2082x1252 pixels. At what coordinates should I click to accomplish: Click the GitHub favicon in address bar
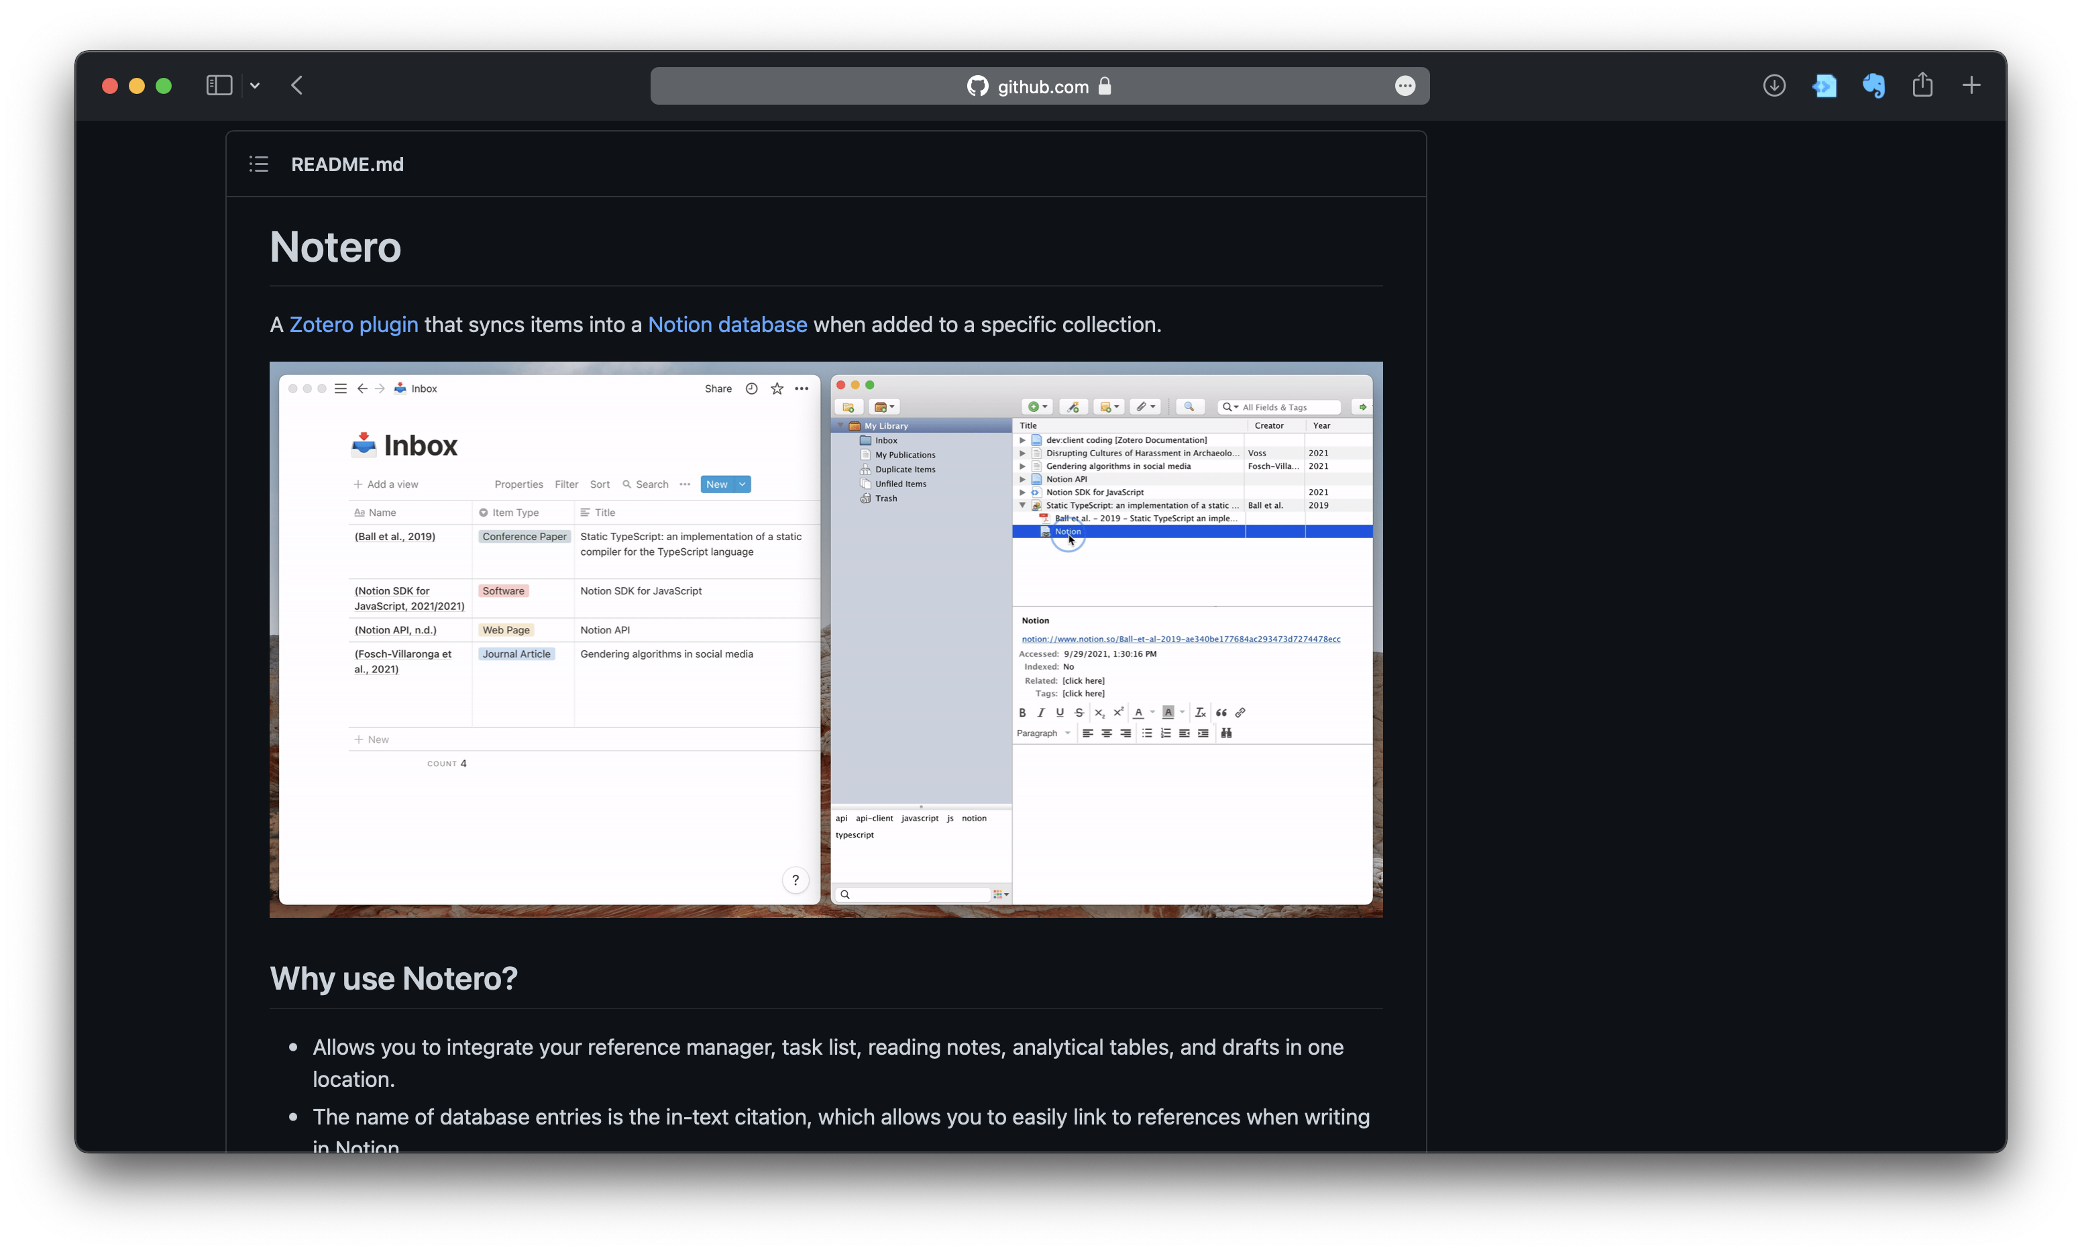(977, 86)
